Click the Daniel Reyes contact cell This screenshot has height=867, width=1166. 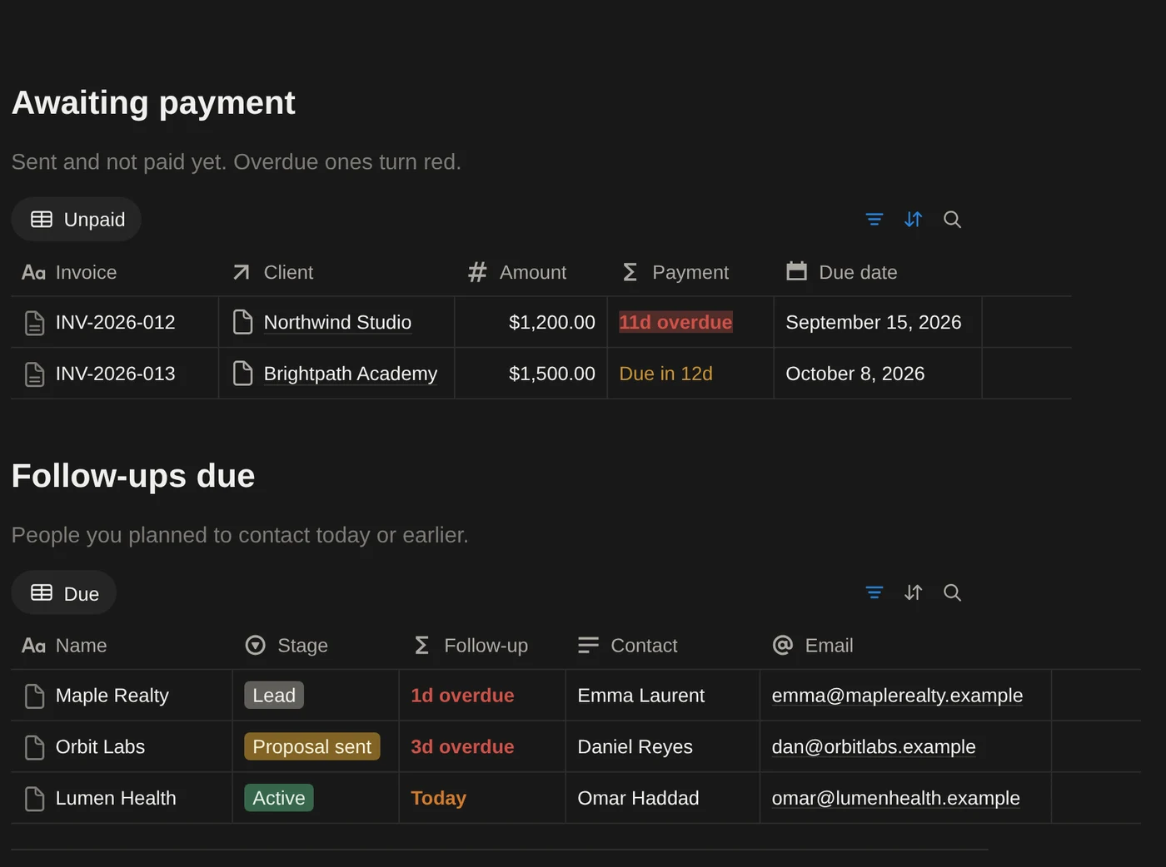pos(663,747)
